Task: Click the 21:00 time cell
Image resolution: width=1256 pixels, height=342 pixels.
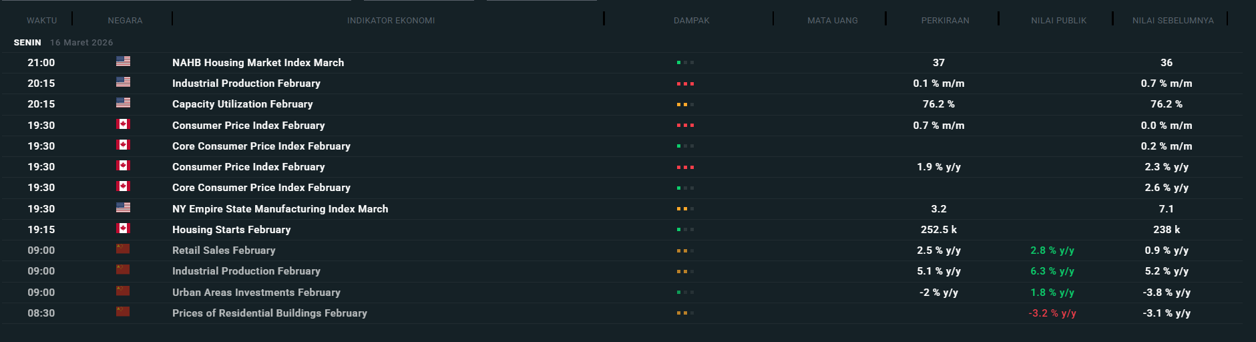Action: coord(41,62)
